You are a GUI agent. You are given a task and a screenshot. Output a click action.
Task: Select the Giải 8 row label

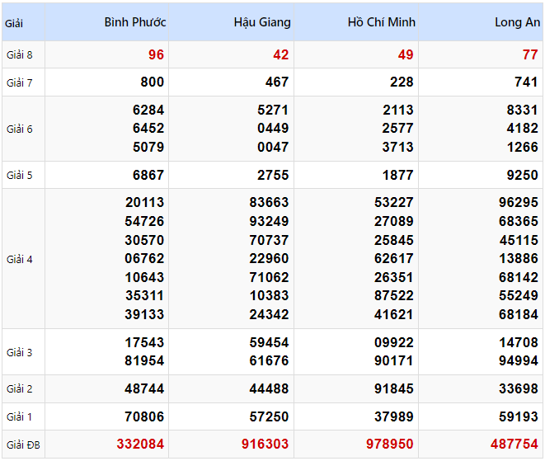coord(19,55)
